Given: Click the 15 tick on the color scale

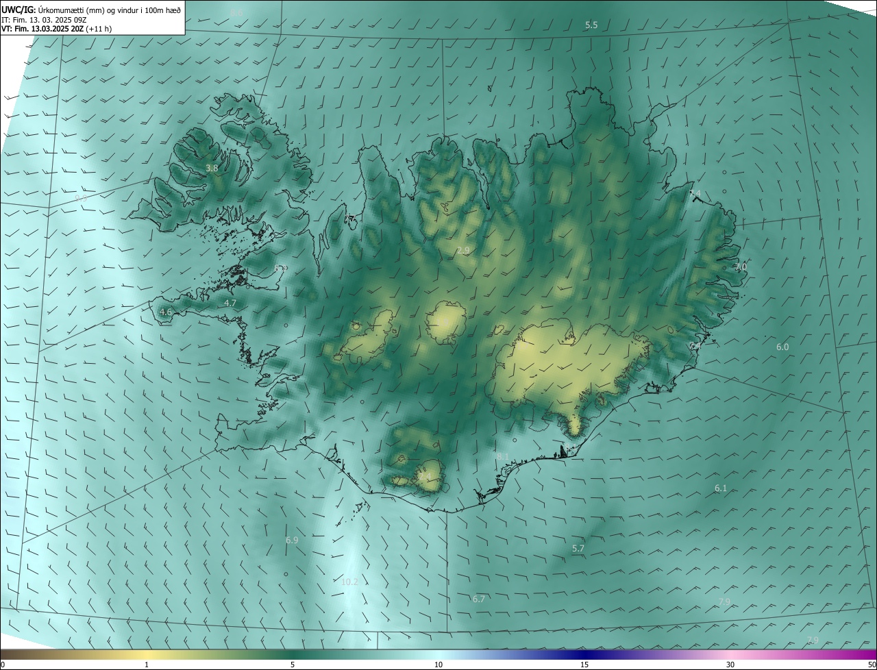Looking at the screenshot, I should pos(584,665).
